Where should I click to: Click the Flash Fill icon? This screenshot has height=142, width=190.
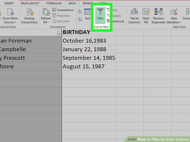146,12
